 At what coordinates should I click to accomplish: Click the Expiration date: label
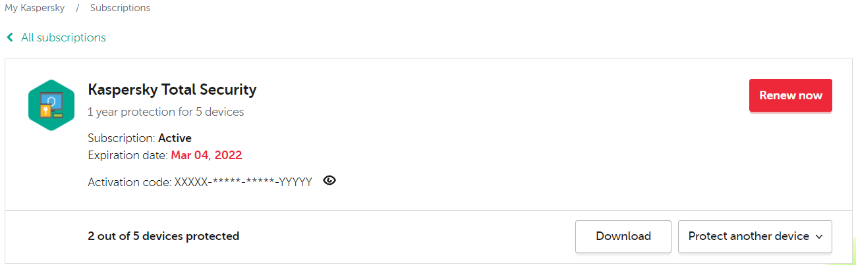pyautogui.click(x=127, y=156)
